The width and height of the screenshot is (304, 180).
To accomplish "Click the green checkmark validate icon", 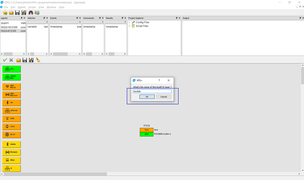I will [x=5, y=60].
